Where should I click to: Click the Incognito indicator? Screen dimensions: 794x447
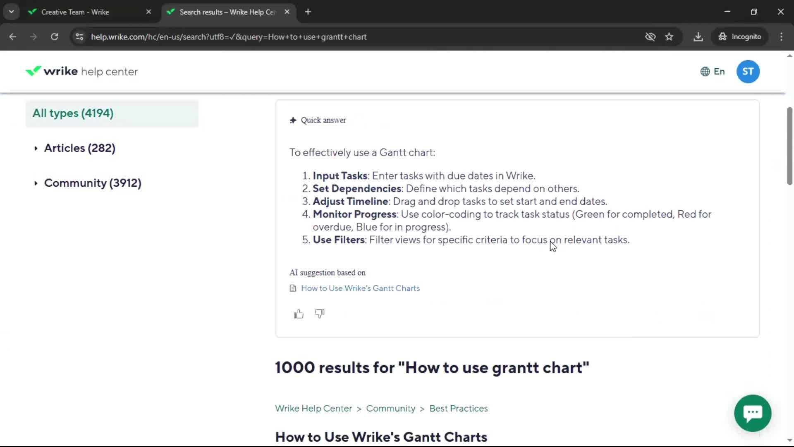pos(740,37)
